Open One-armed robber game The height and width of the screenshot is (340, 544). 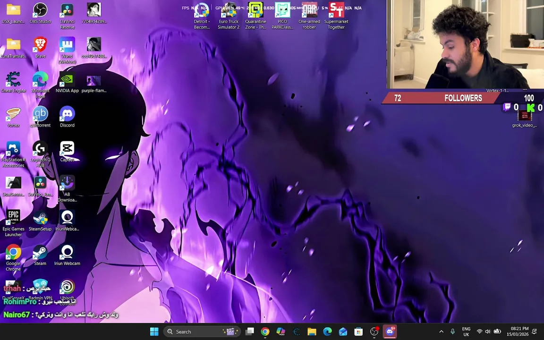pyautogui.click(x=309, y=17)
